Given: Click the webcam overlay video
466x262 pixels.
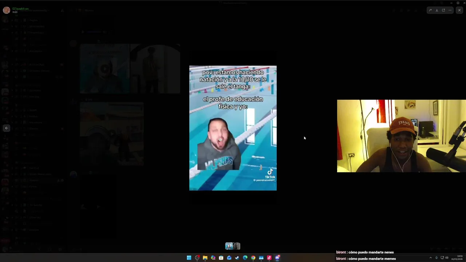Looking at the screenshot, I should [401, 136].
